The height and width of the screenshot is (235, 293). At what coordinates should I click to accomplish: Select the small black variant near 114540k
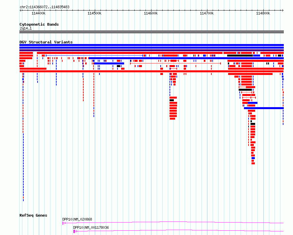point(119,66)
